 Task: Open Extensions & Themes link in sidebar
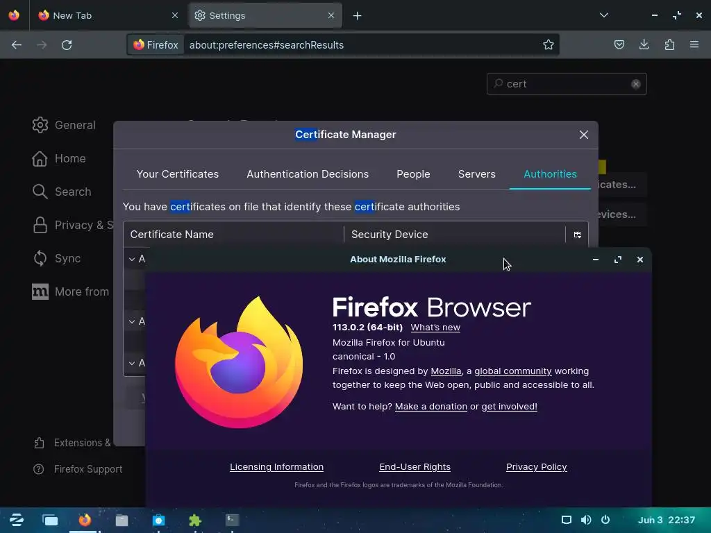click(x=72, y=443)
